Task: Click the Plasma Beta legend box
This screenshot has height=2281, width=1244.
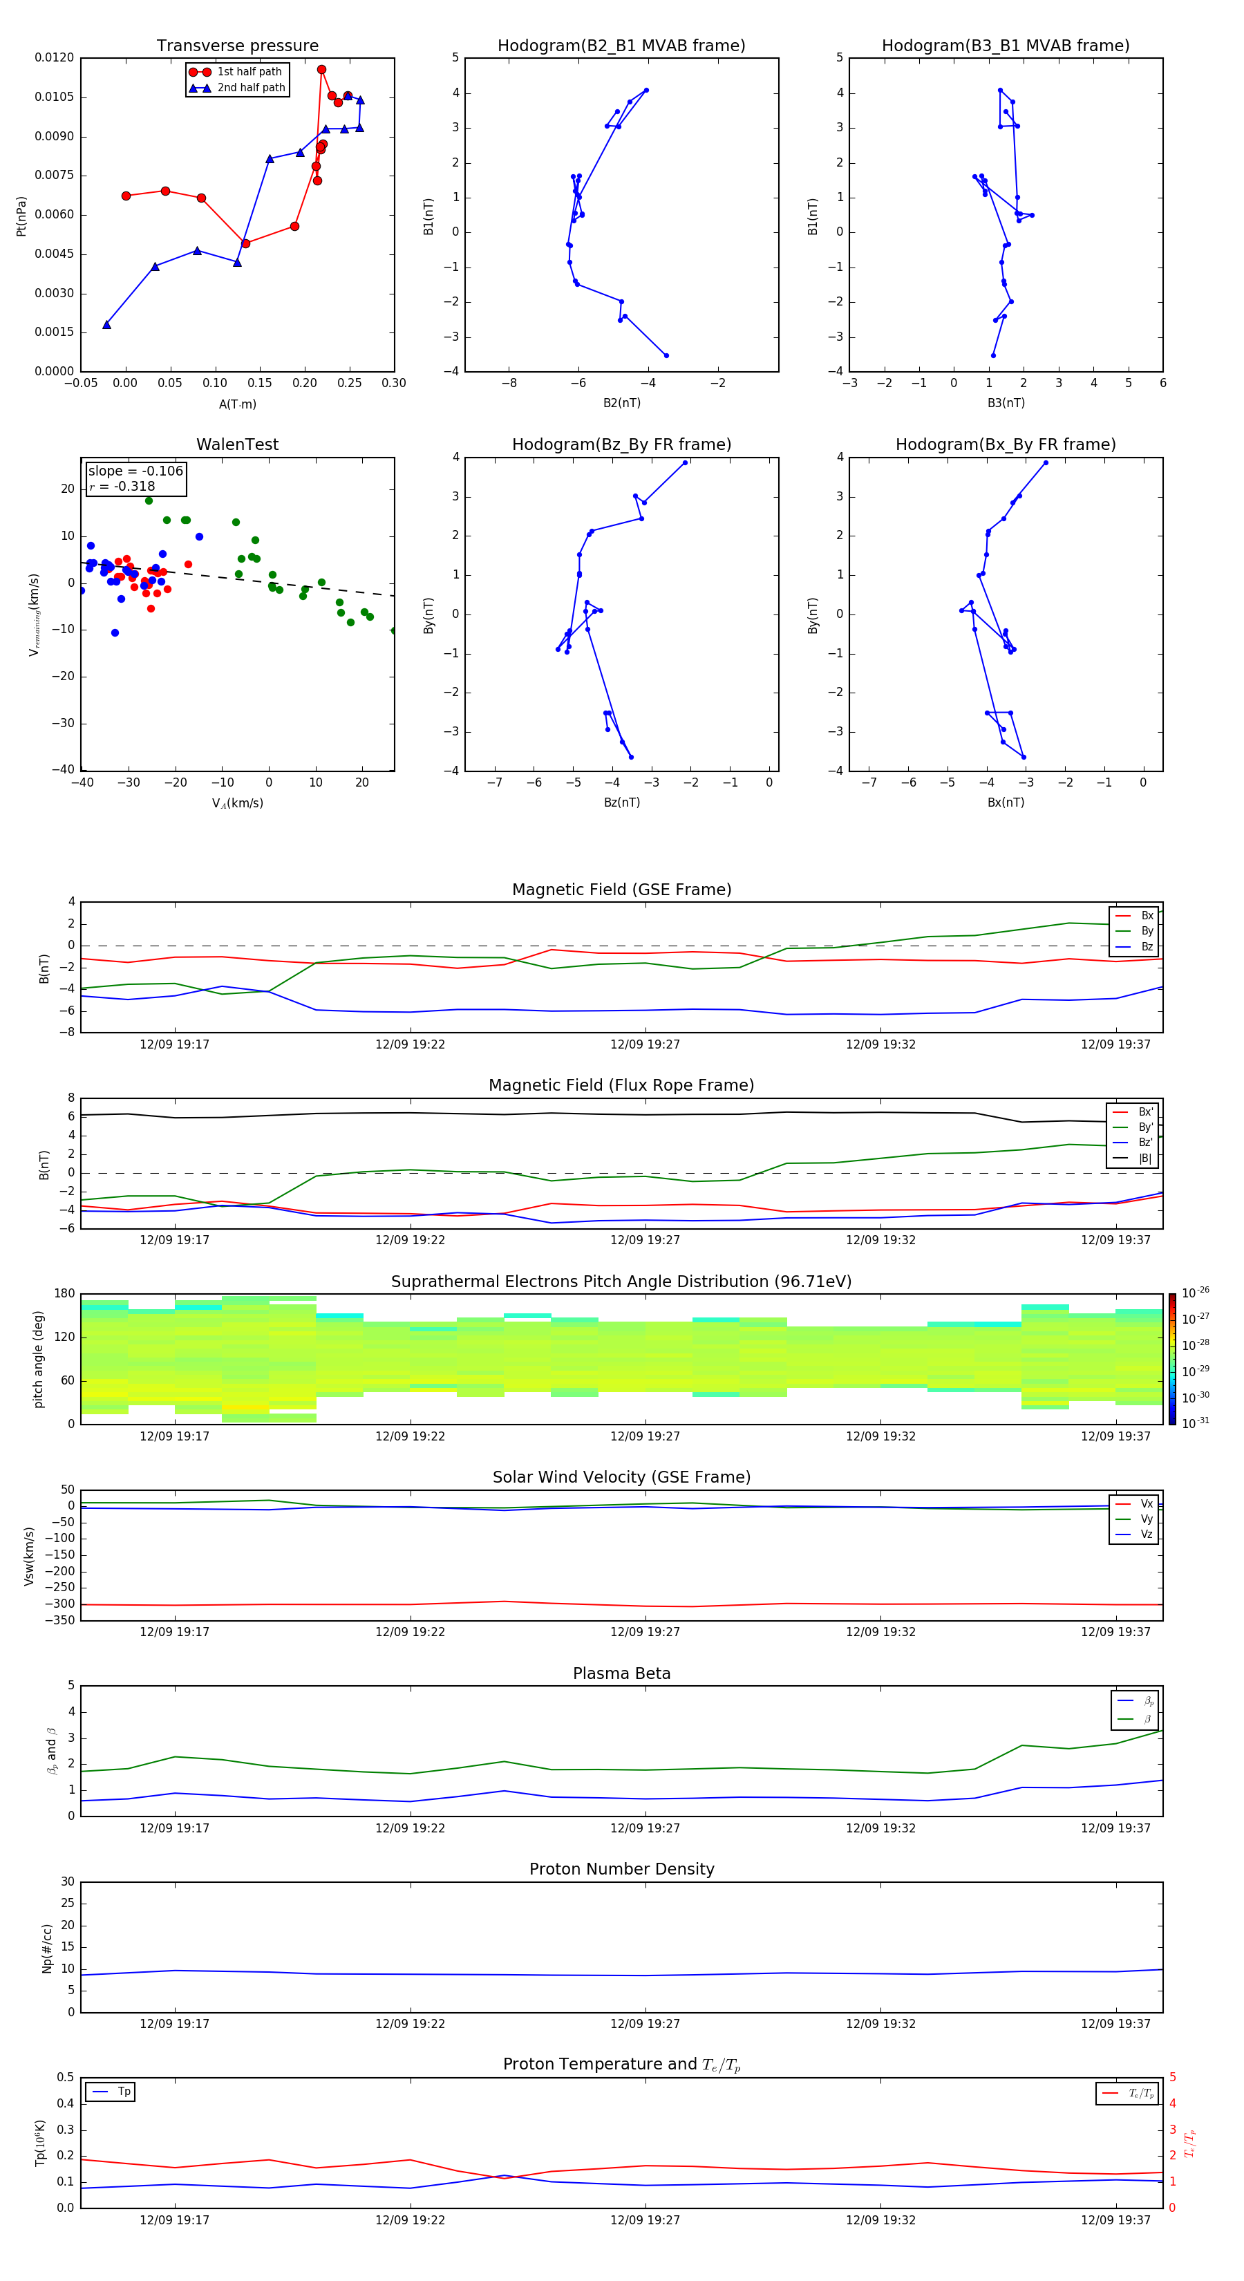Action: (1134, 1710)
